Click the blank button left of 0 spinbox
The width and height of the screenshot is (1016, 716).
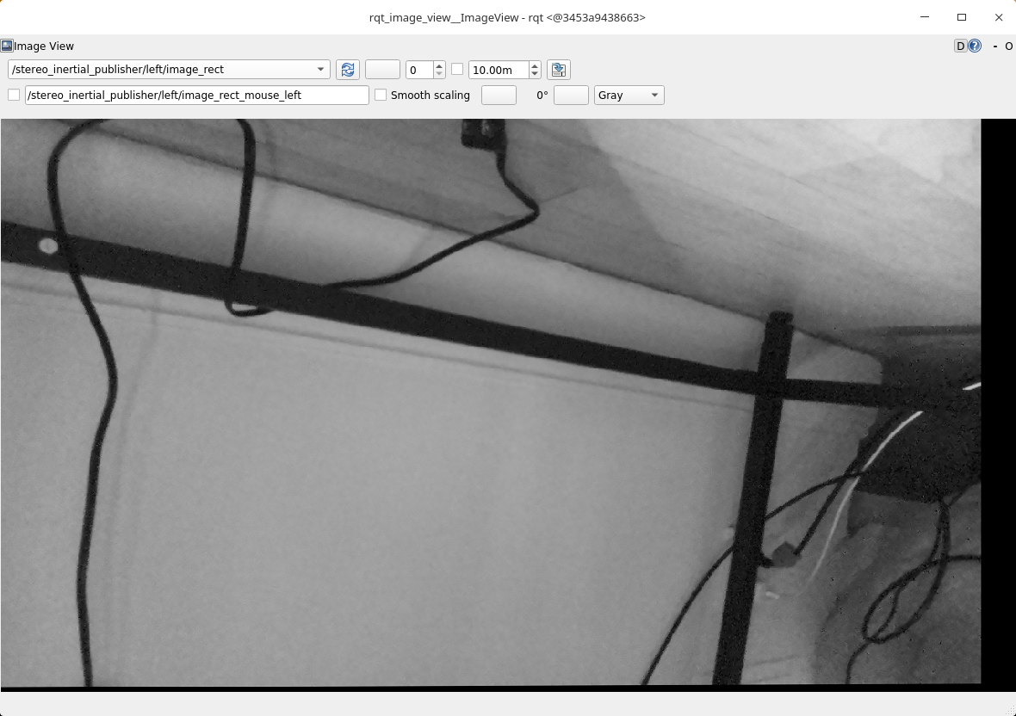[x=382, y=69]
